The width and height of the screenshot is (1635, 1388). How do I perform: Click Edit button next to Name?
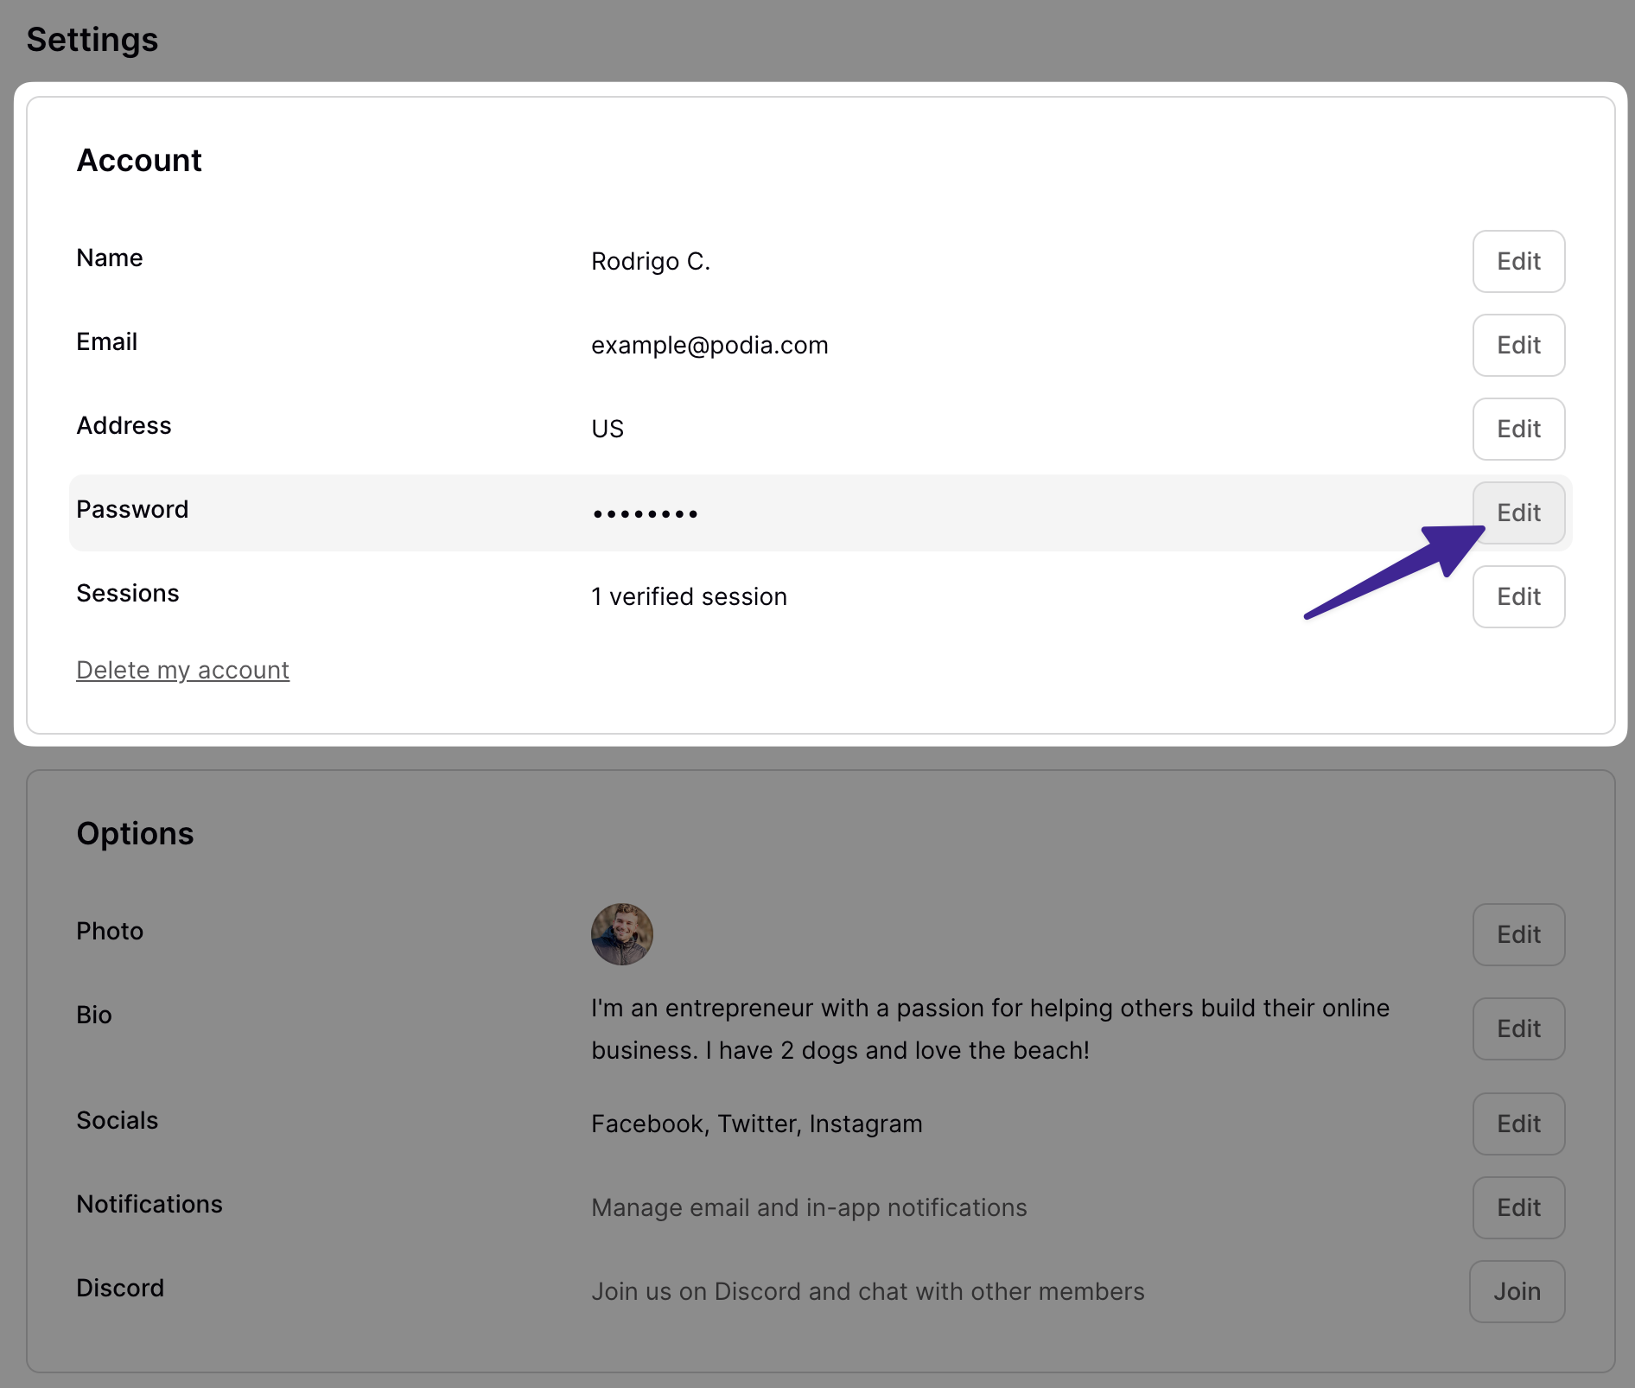tap(1517, 261)
